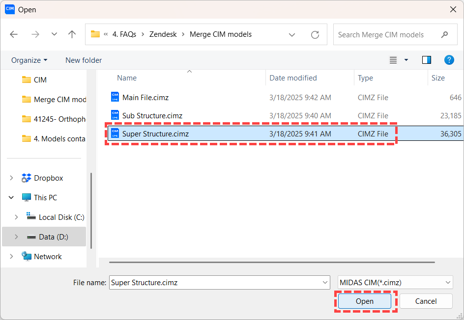Navigate to Zendesk breadcrumb
Image resolution: width=464 pixels, height=320 pixels.
pos(163,34)
